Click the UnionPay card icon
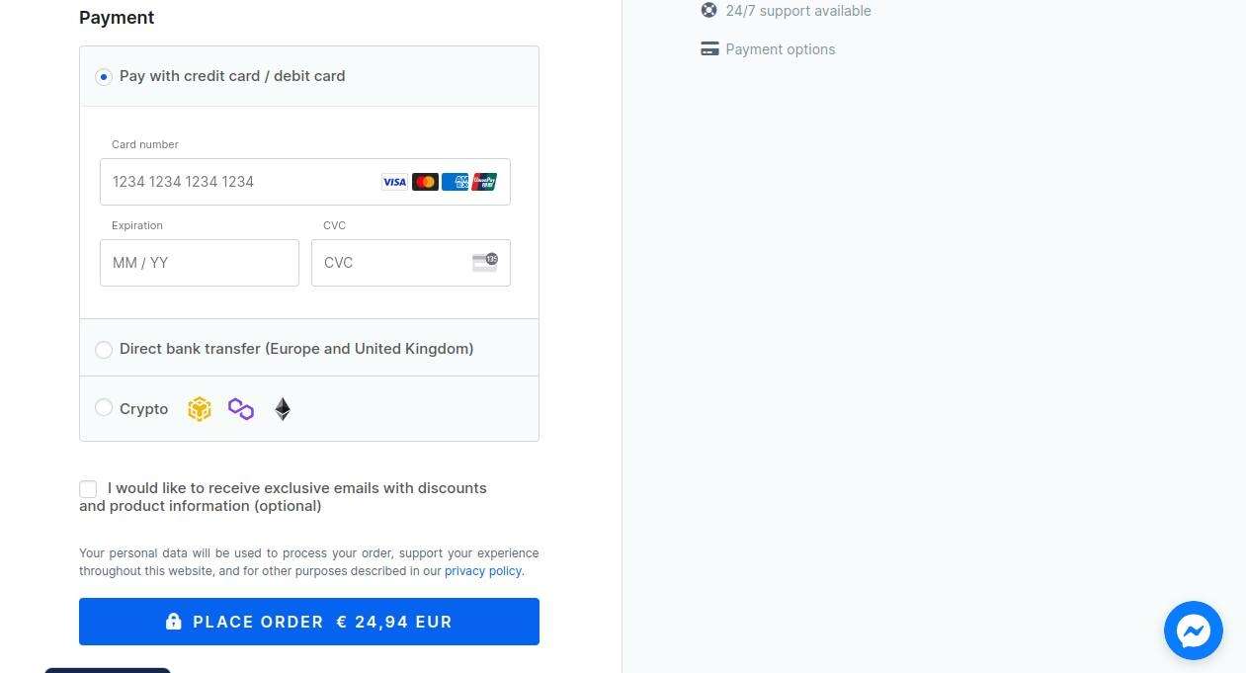The width and height of the screenshot is (1246, 673). 484,182
